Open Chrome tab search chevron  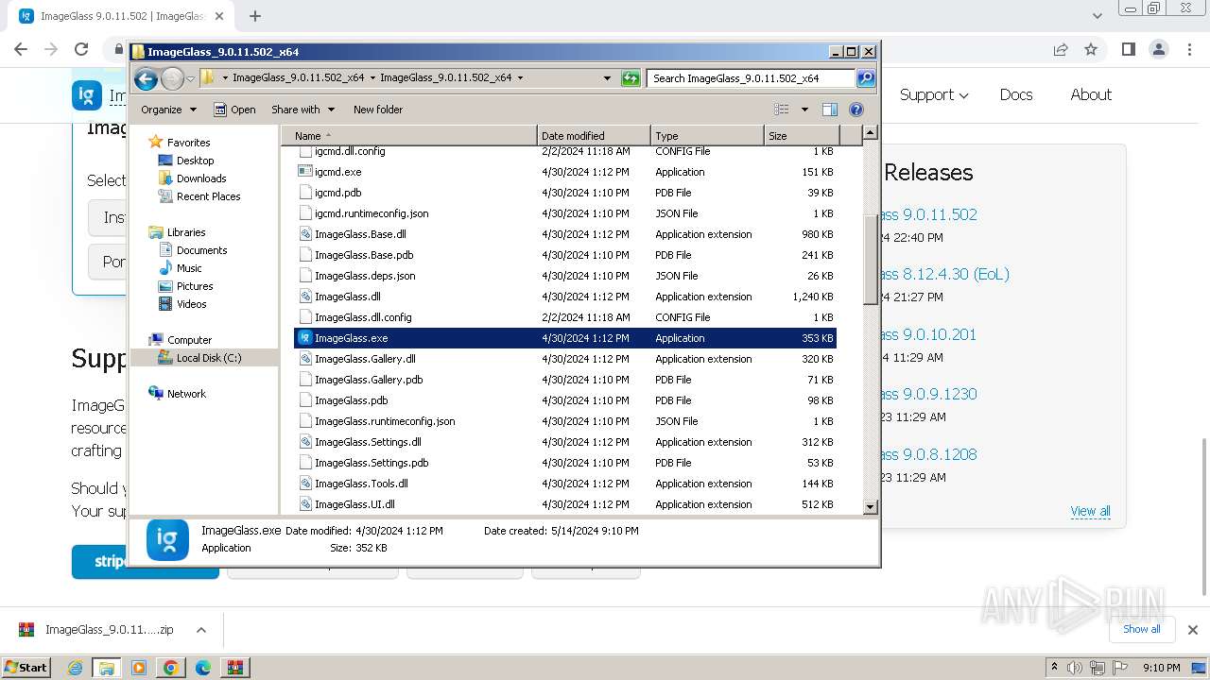(x=1097, y=16)
